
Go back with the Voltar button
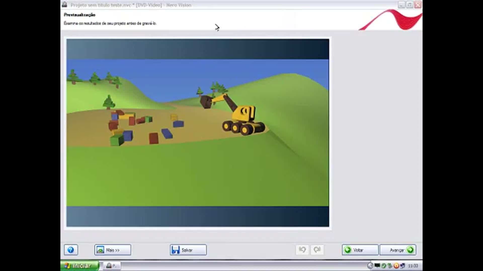pyautogui.click(x=360, y=250)
